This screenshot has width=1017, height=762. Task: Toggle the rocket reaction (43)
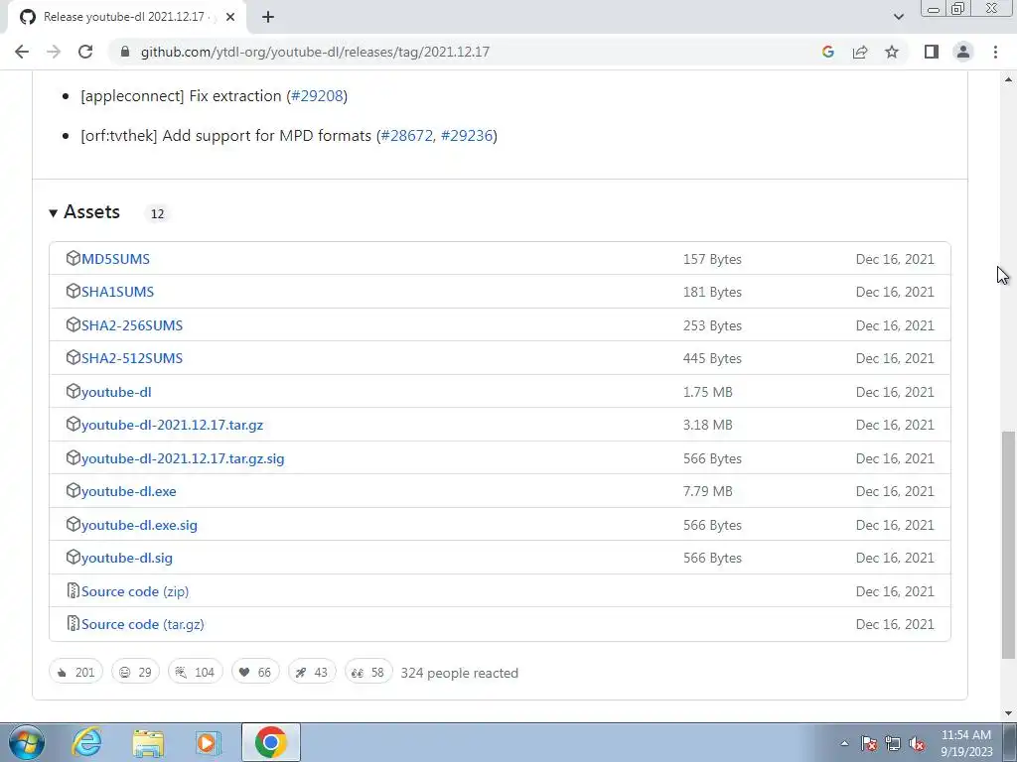click(312, 672)
